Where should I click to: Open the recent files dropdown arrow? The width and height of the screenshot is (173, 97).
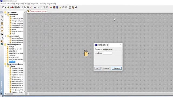[10, 7]
